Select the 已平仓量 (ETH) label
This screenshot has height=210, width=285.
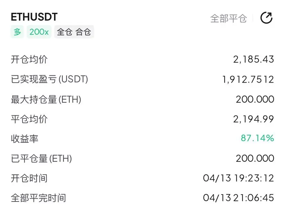(x=42, y=158)
